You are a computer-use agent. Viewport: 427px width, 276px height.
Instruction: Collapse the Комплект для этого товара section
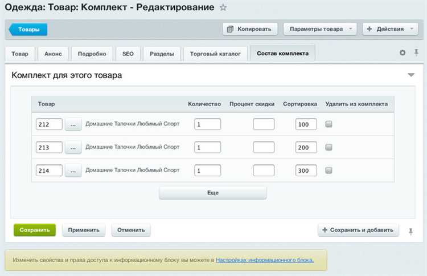pyautogui.click(x=411, y=75)
